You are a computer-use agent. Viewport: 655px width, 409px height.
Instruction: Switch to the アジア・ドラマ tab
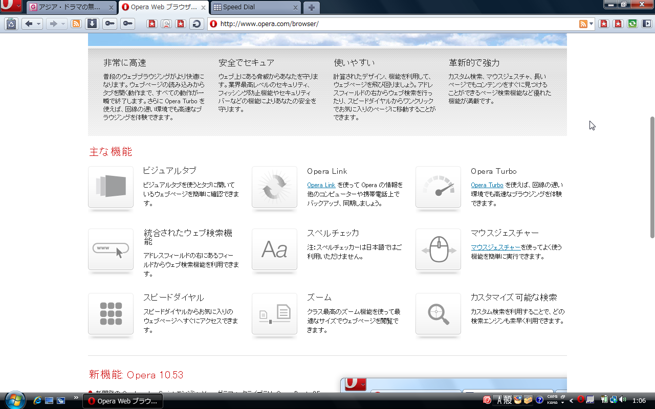pyautogui.click(x=71, y=8)
